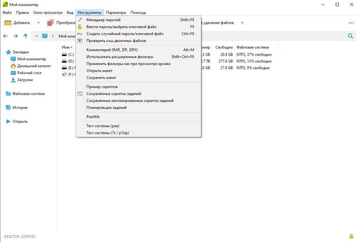Click the PeaZip leaf icon in the title bar
Image resolution: width=359 pixels, height=242 pixels.
pos(5,4)
